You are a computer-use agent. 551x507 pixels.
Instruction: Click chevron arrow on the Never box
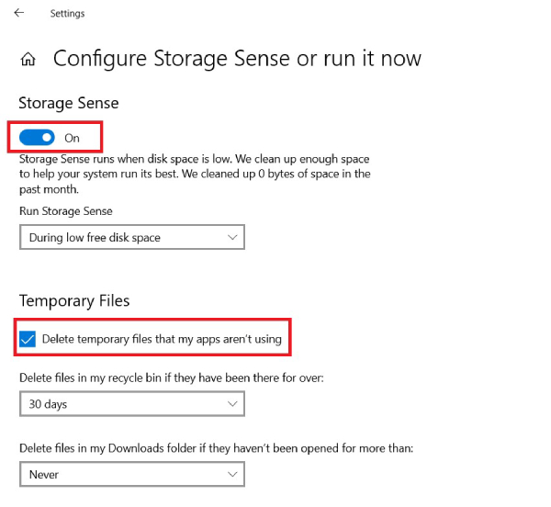231,475
